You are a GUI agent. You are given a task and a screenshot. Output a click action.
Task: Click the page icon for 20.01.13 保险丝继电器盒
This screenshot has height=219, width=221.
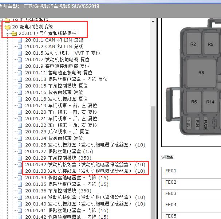20,79
